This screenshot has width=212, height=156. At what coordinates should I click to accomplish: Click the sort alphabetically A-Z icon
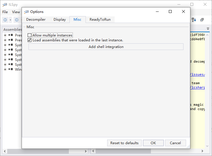click(194, 20)
